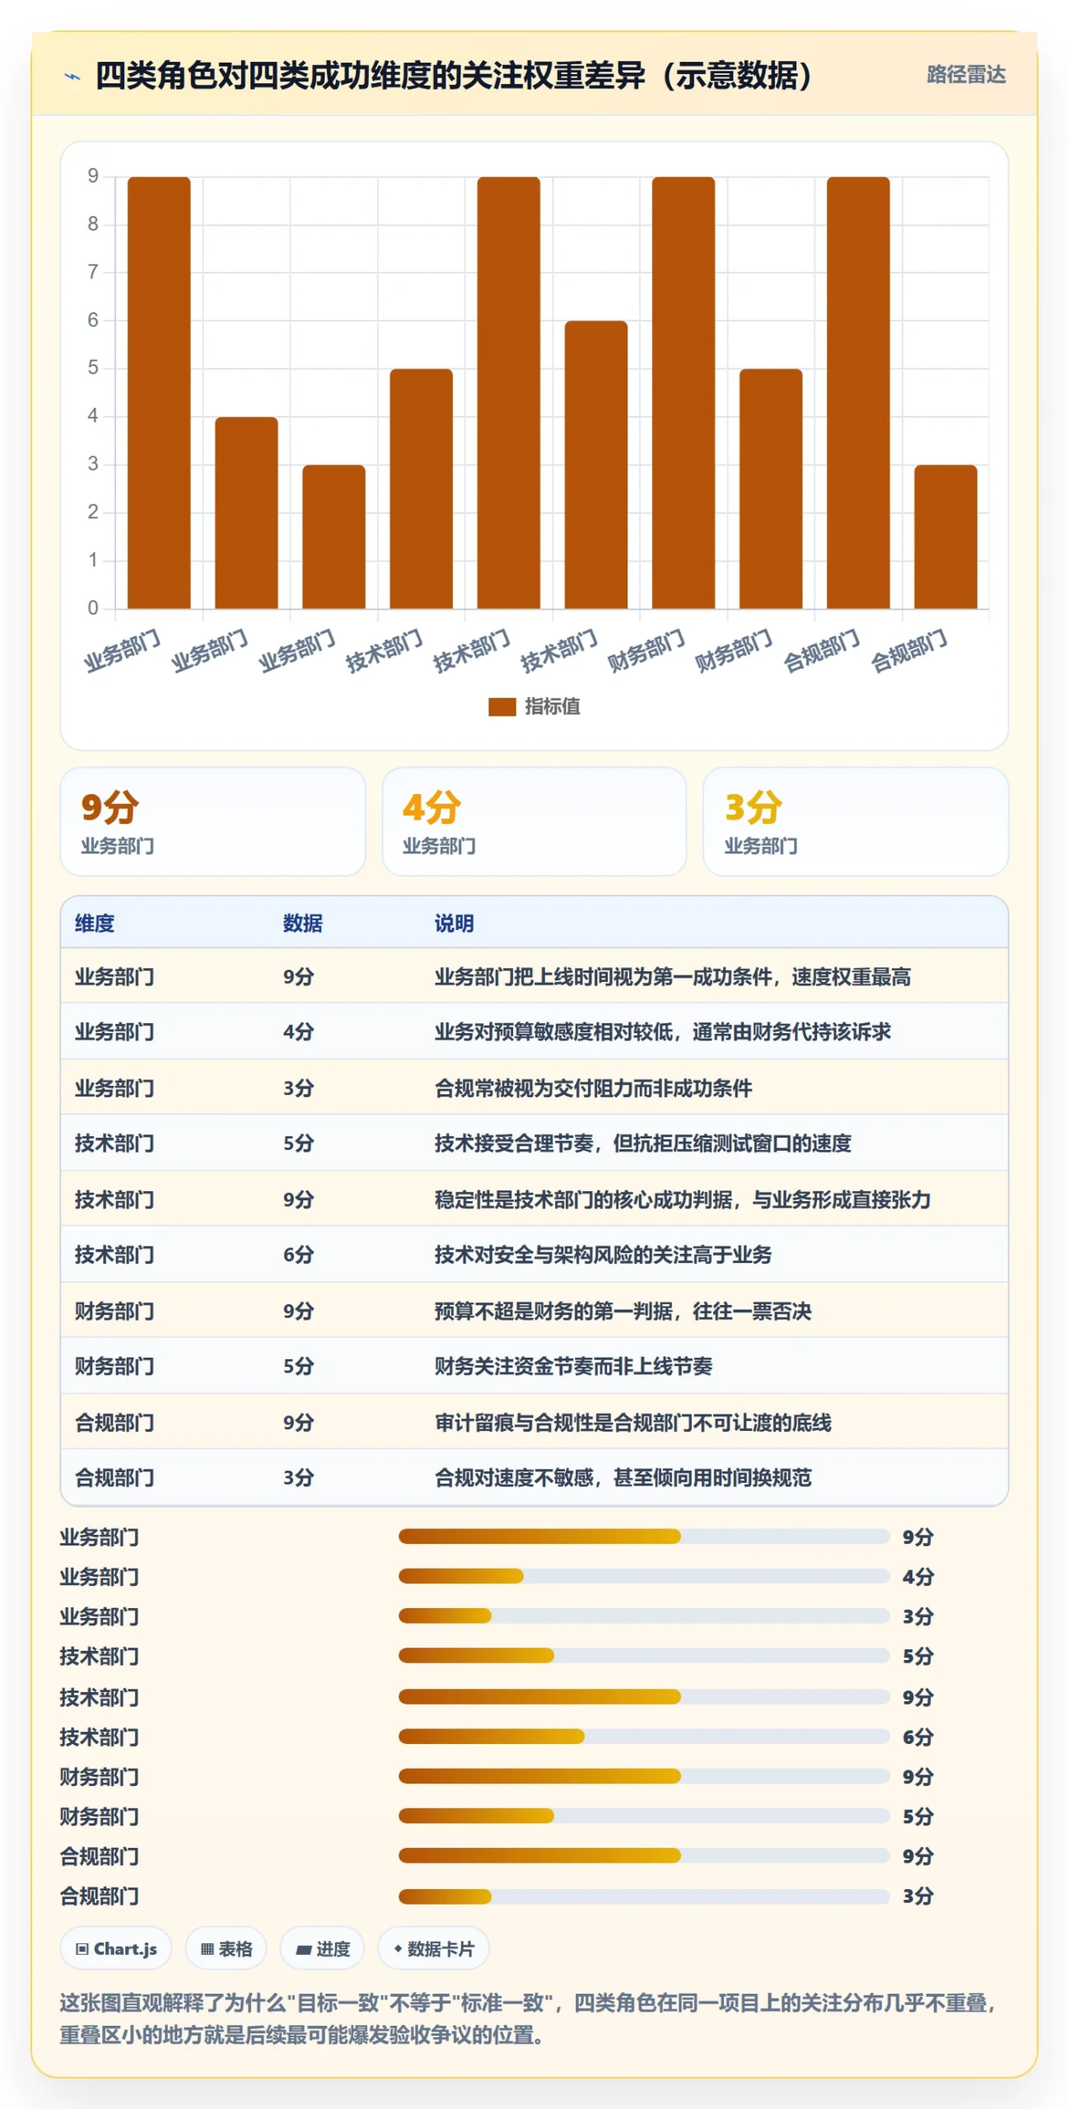The width and height of the screenshot is (1069, 2109).
Task: Select the 9分 业务部门 data card
Action: 212,821
